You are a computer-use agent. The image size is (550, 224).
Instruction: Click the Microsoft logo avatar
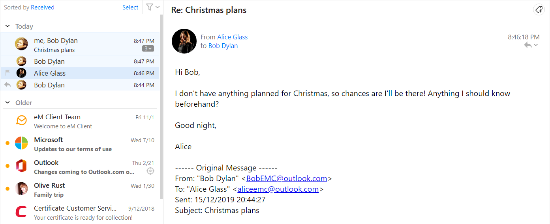pyautogui.click(x=21, y=143)
